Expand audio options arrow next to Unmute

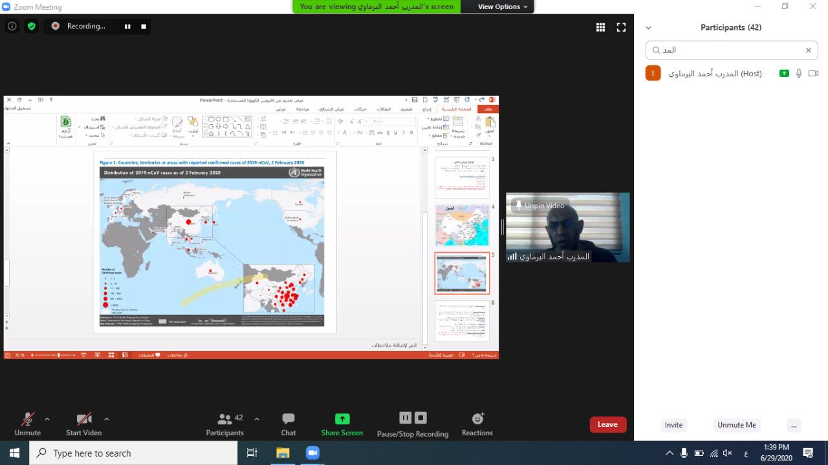[x=47, y=419]
